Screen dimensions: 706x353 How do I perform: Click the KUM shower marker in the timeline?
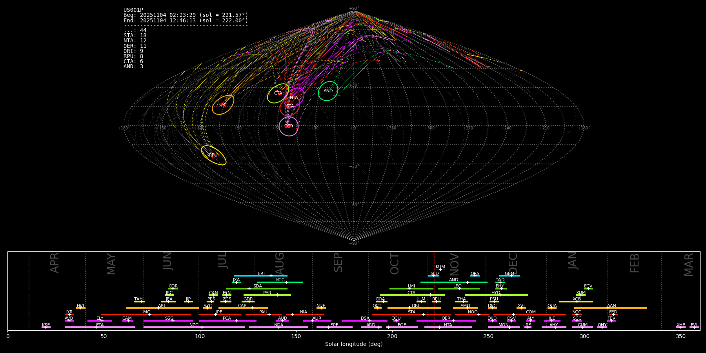[x=440, y=269]
